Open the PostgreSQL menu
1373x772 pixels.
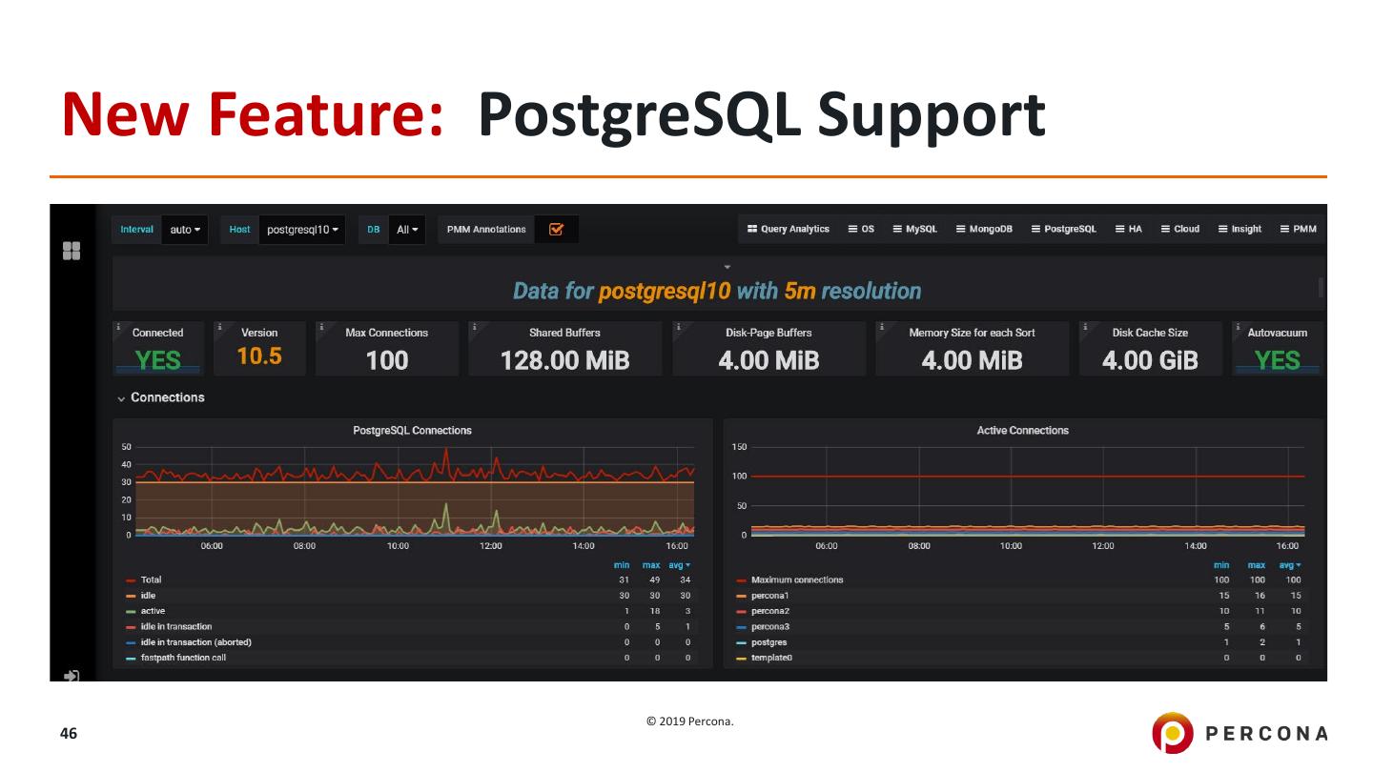pyautogui.click(x=1064, y=229)
